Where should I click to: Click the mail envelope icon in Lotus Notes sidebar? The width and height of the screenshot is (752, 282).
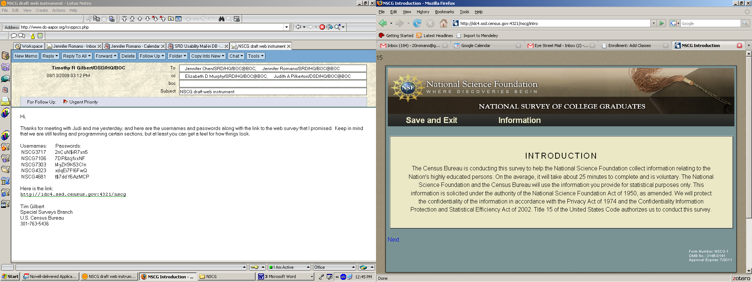click(x=5, y=101)
